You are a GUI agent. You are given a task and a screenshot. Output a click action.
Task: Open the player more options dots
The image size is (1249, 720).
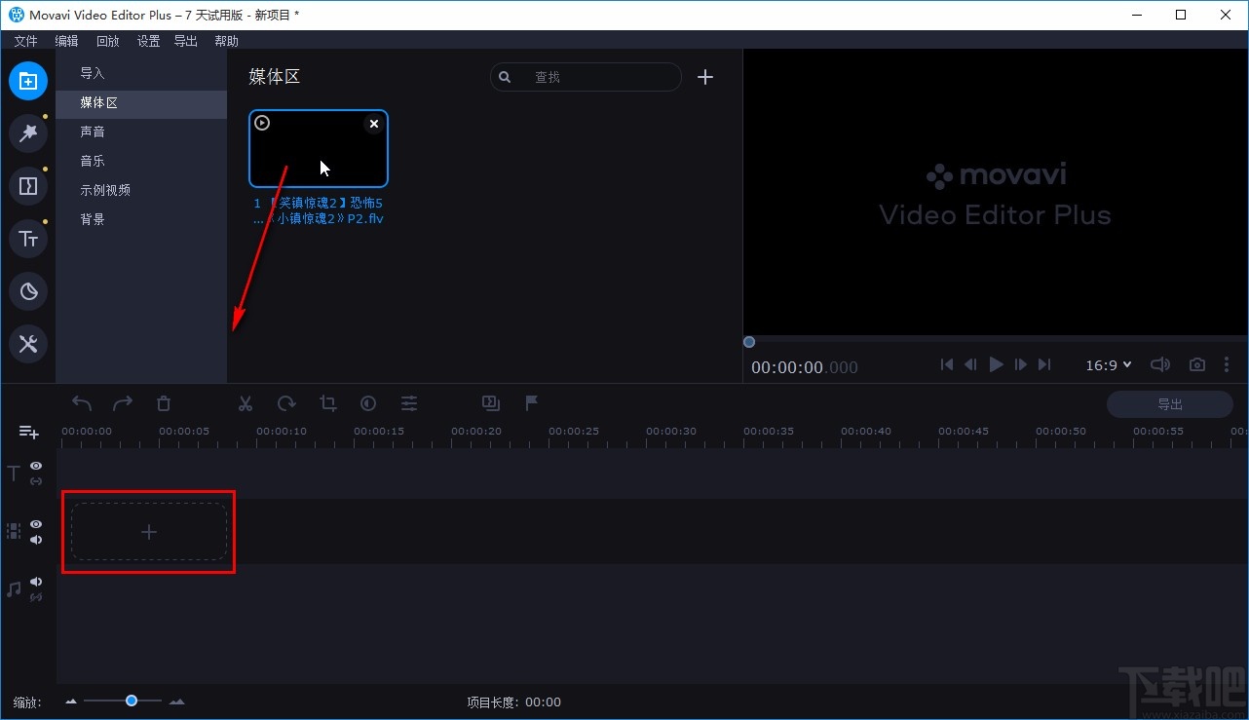tap(1227, 364)
